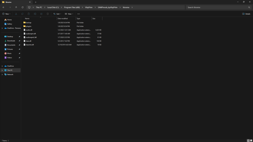The image size is (253, 142).
Task: Click the Share toolbar icon
Action: 41,14
